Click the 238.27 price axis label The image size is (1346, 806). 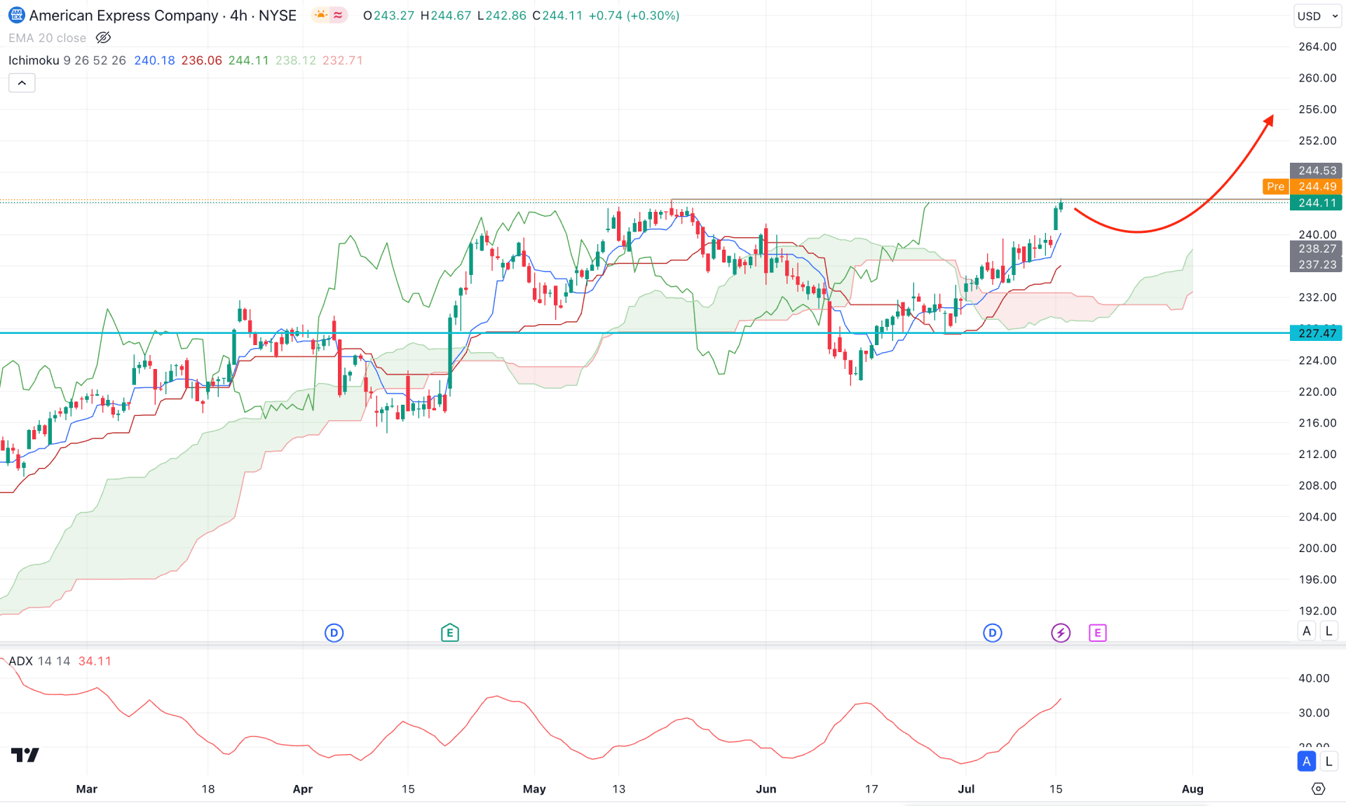pos(1317,248)
